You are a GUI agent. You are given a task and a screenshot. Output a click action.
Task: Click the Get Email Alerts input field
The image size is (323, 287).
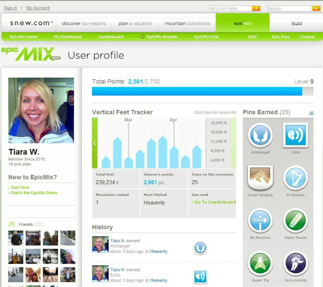point(230,8)
